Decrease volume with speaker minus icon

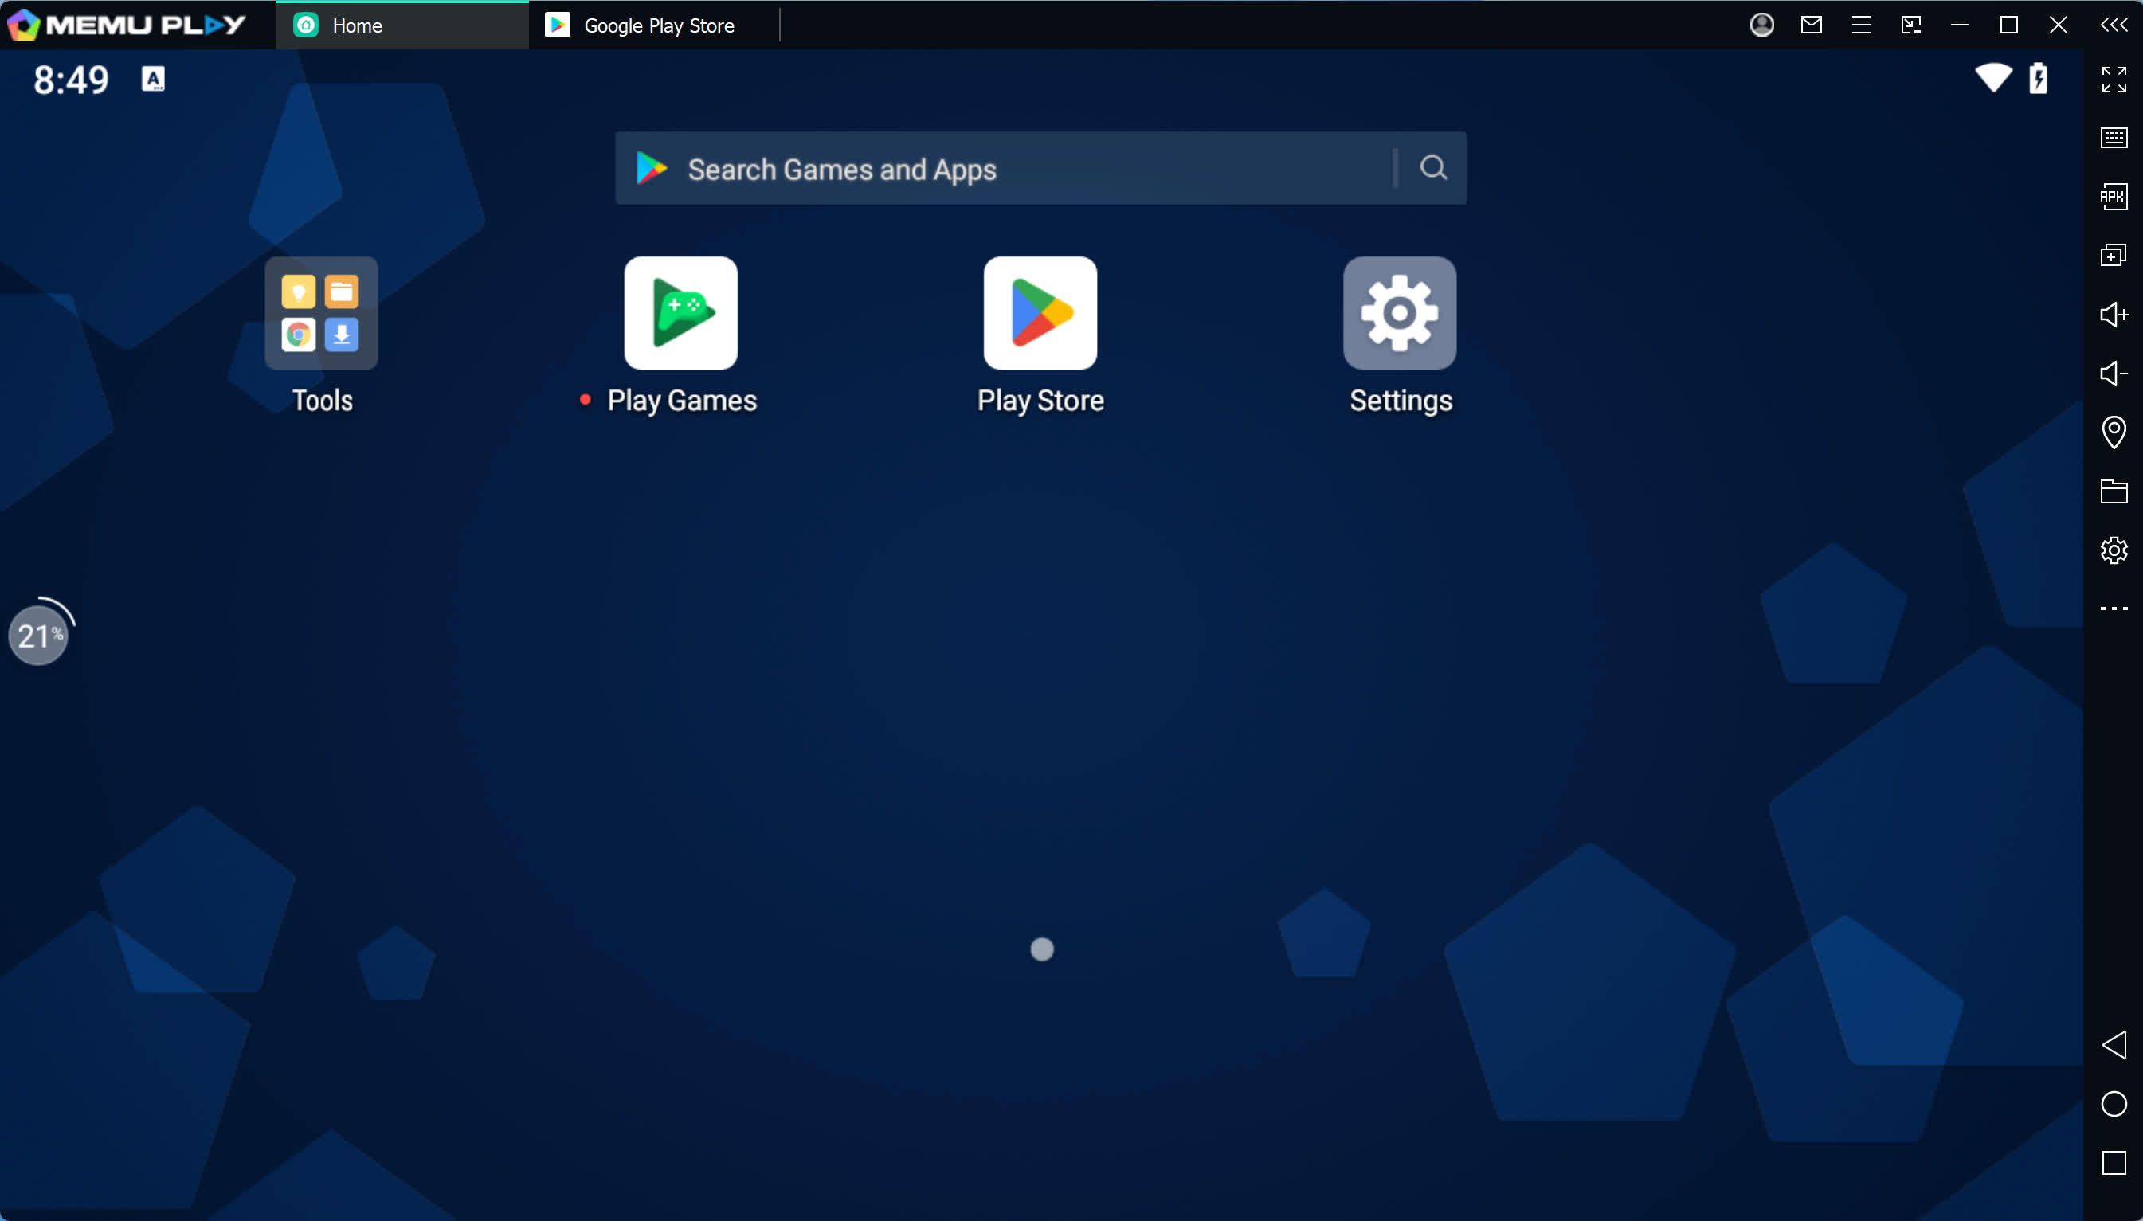coord(2113,374)
